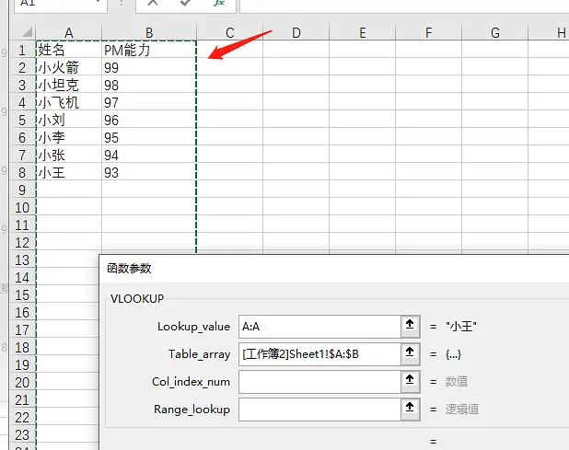
Task: Click cell with value 95
Action: [x=149, y=137]
